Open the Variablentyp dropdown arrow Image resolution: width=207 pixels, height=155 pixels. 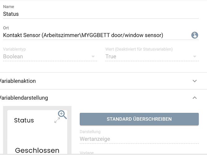point(93,57)
